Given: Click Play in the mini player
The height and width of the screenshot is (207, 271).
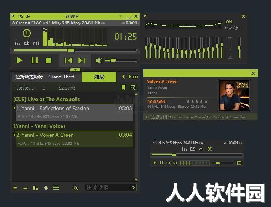Looking at the screenshot, I should click(x=155, y=163).
